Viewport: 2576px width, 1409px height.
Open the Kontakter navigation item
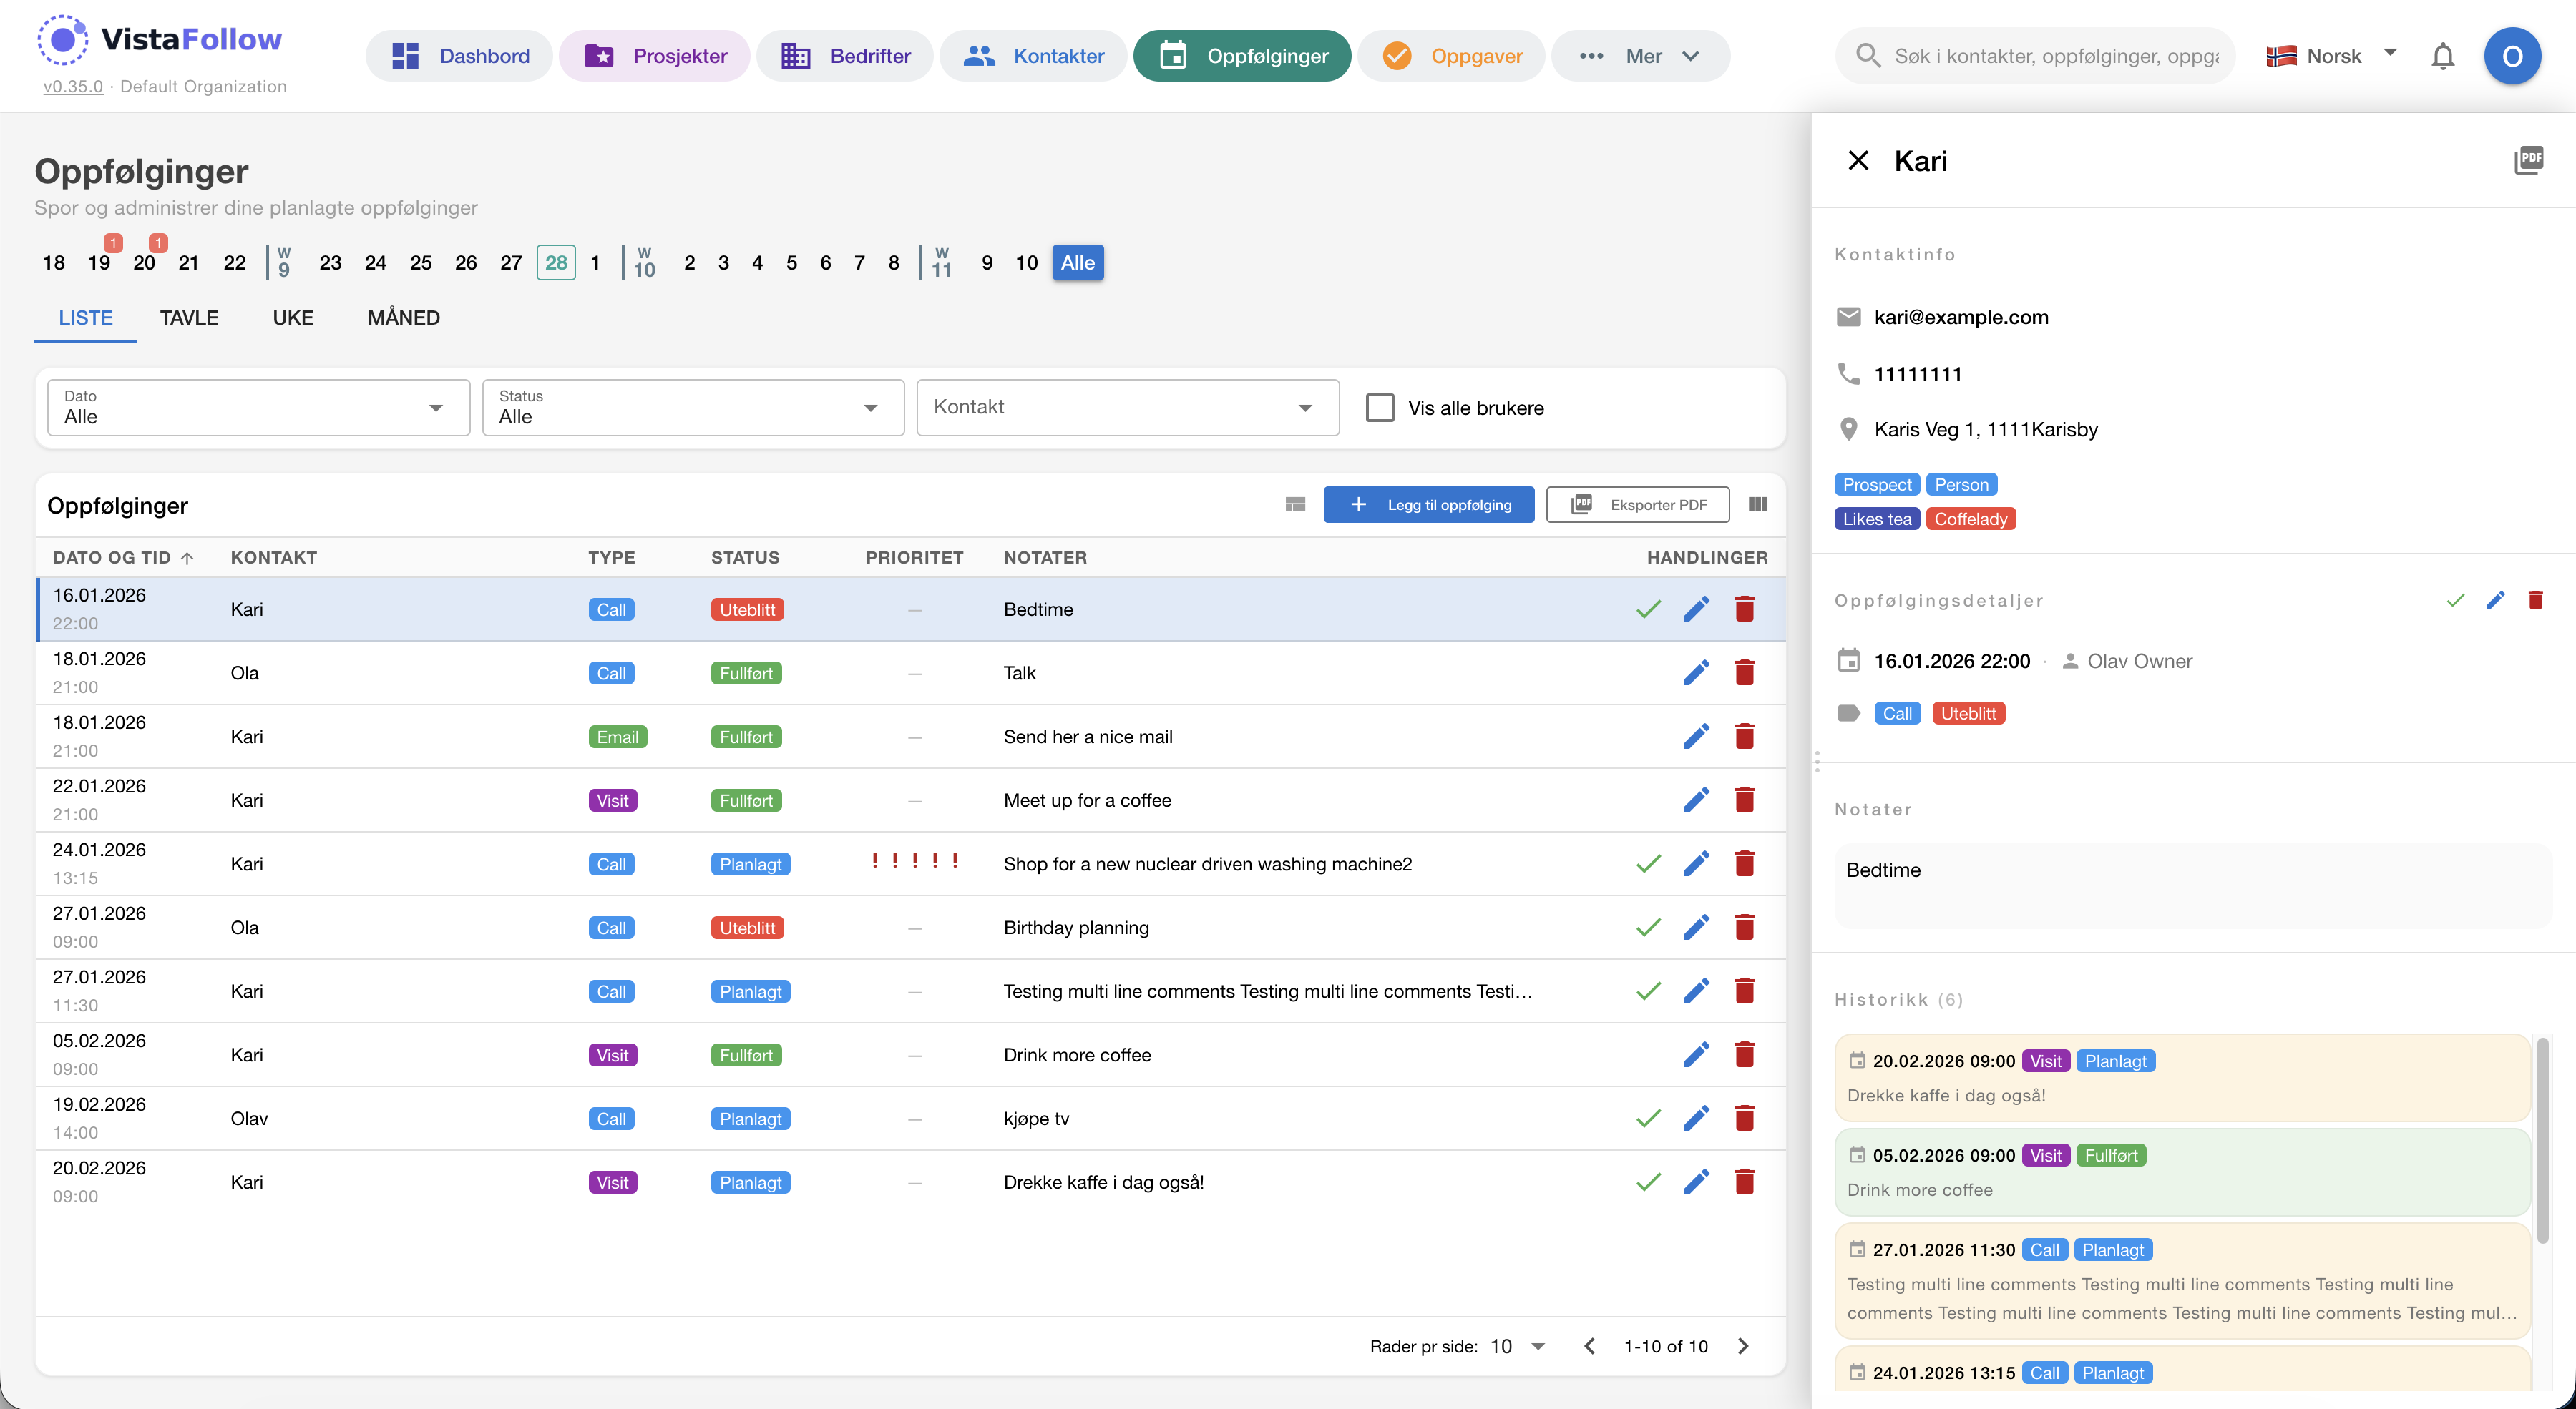(1033, 56)
